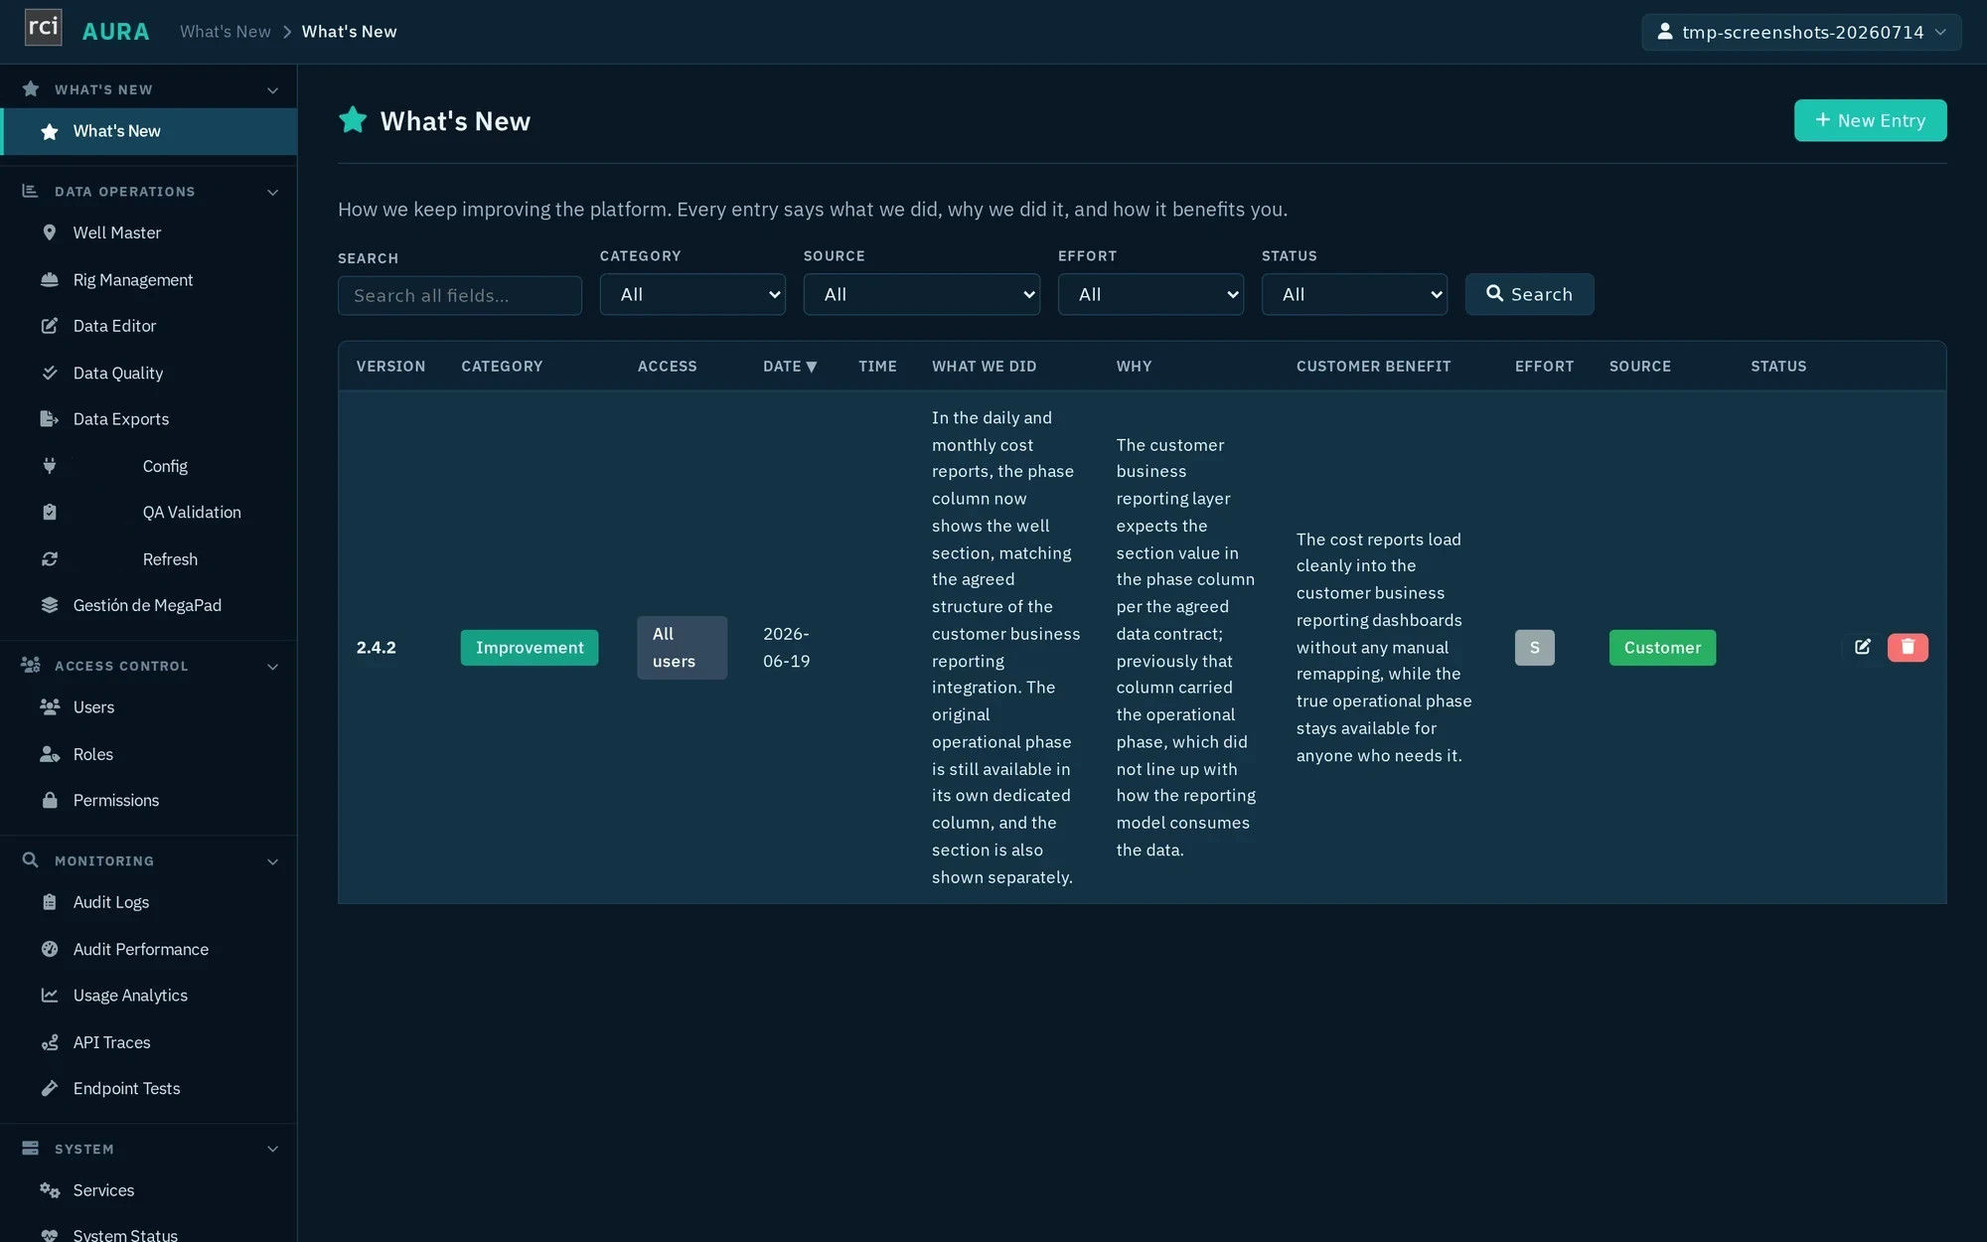This screenshot has height=1242, width=1987.
Task: Click the Services gears icon
Action: [x=49, y=1190]
